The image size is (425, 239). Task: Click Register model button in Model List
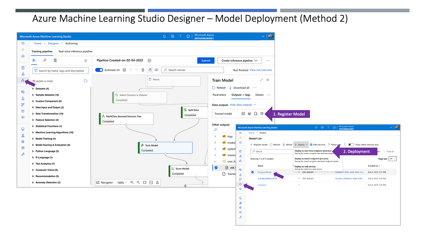tap(258, 145)
